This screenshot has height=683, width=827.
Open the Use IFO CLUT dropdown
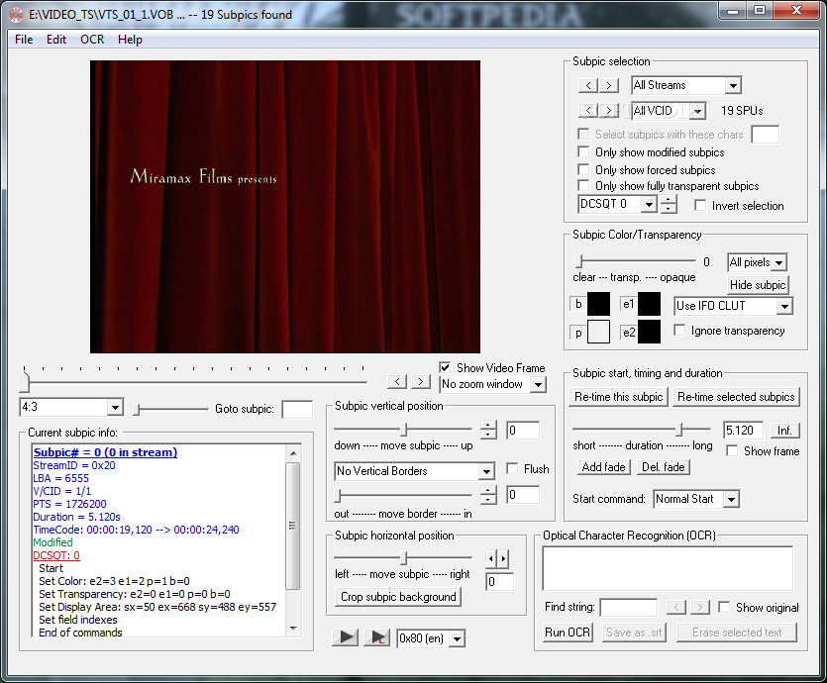tap(784, 306)
